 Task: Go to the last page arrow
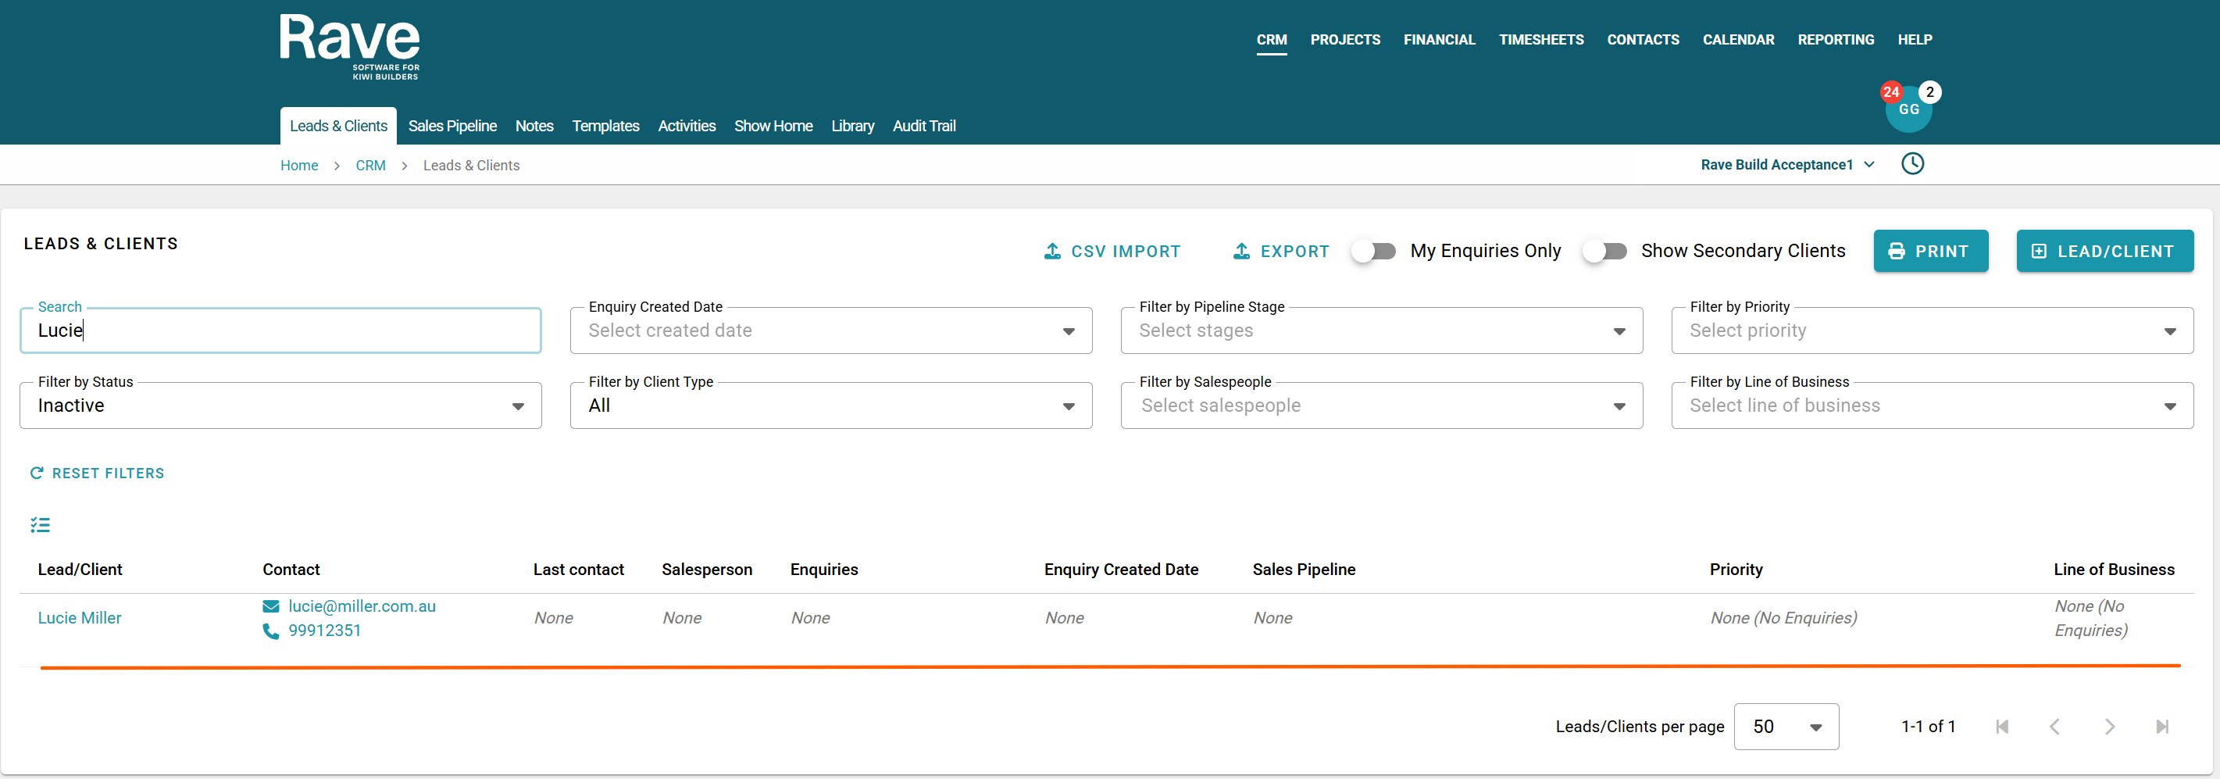pyautogui.click(x=2161, y=727)
